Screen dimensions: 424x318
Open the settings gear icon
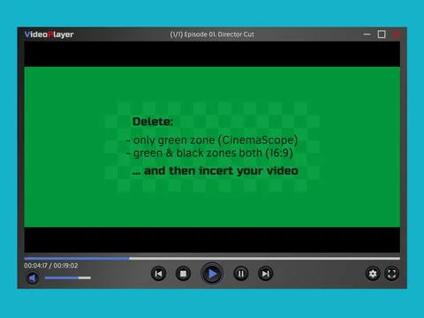373,274
